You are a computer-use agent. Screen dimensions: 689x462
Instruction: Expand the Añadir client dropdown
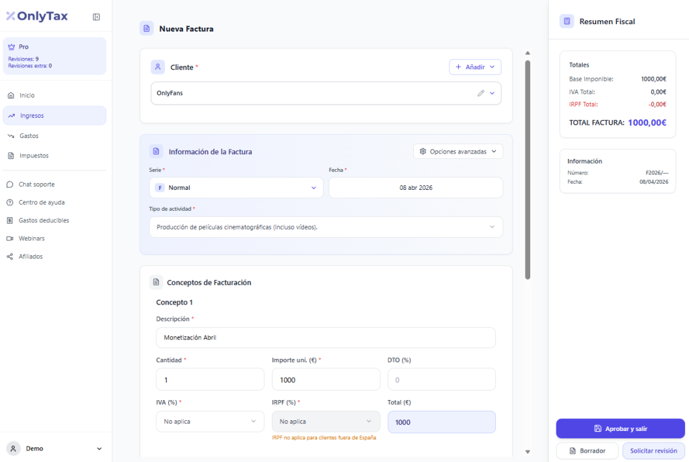475,67
